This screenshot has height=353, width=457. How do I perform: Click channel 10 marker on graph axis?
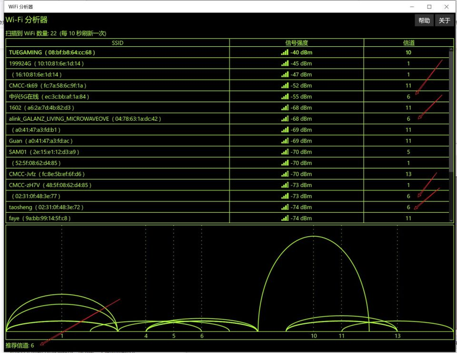(314, 336)
